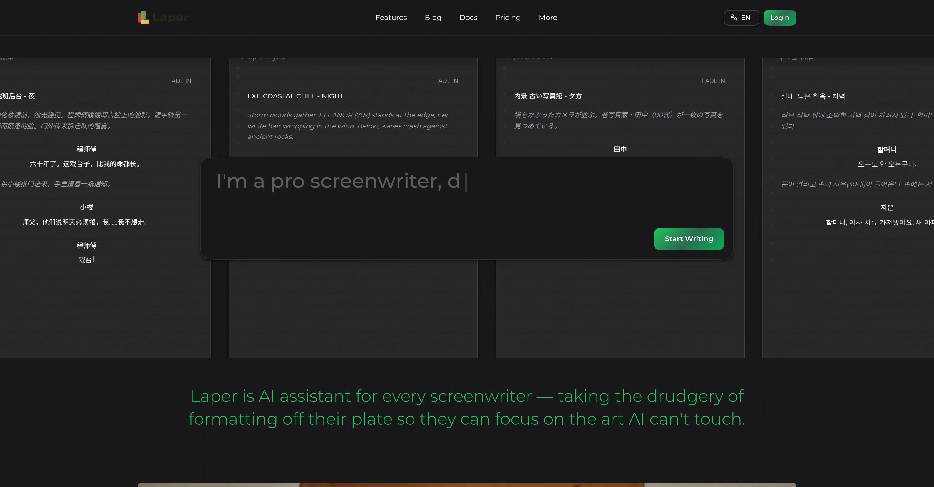Click FADE IN: on the Japanese script card

pyautogui.click(x=714, y=81)
